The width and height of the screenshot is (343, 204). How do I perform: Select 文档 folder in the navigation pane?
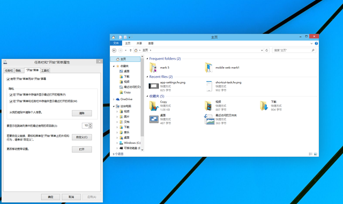(x=124, y=122)
